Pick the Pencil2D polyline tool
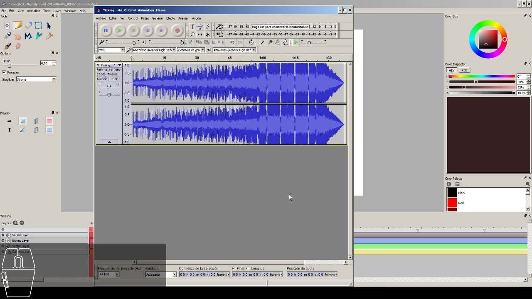532x299 pixels. tap(28, 36)
